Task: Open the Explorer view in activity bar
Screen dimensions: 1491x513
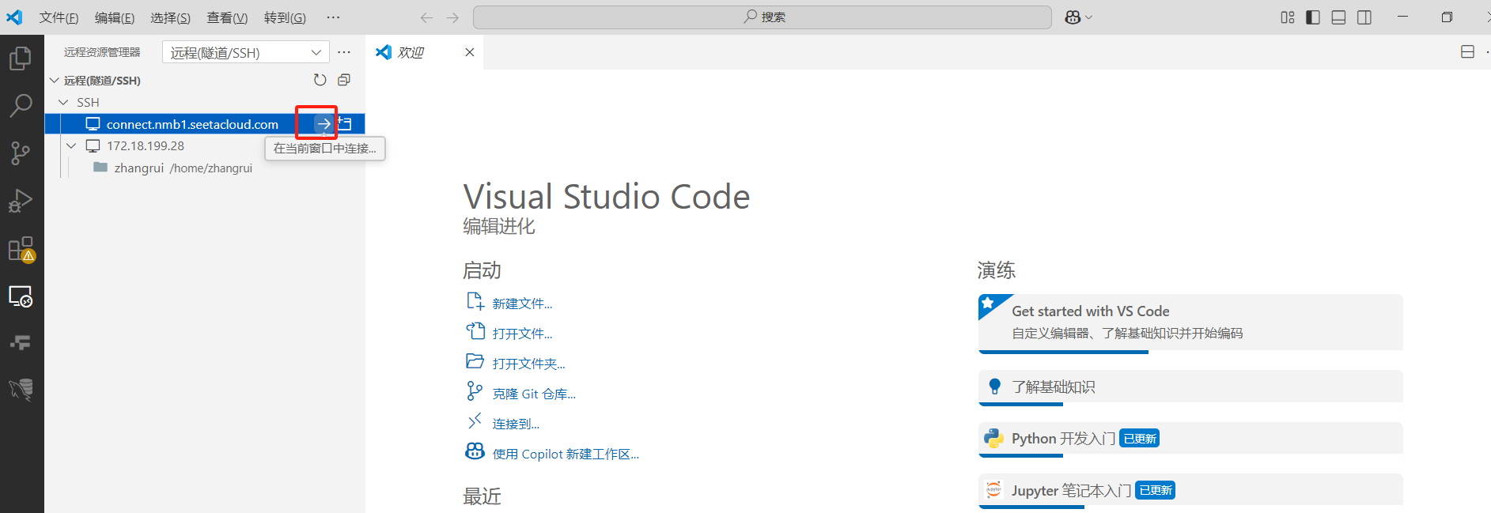Action: pyautogui.click(x=21, y=58)
